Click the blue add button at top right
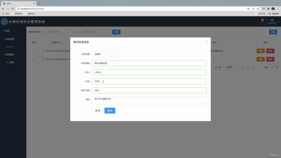The width and height of the screenshot is (281, 158). coord(273,32)
